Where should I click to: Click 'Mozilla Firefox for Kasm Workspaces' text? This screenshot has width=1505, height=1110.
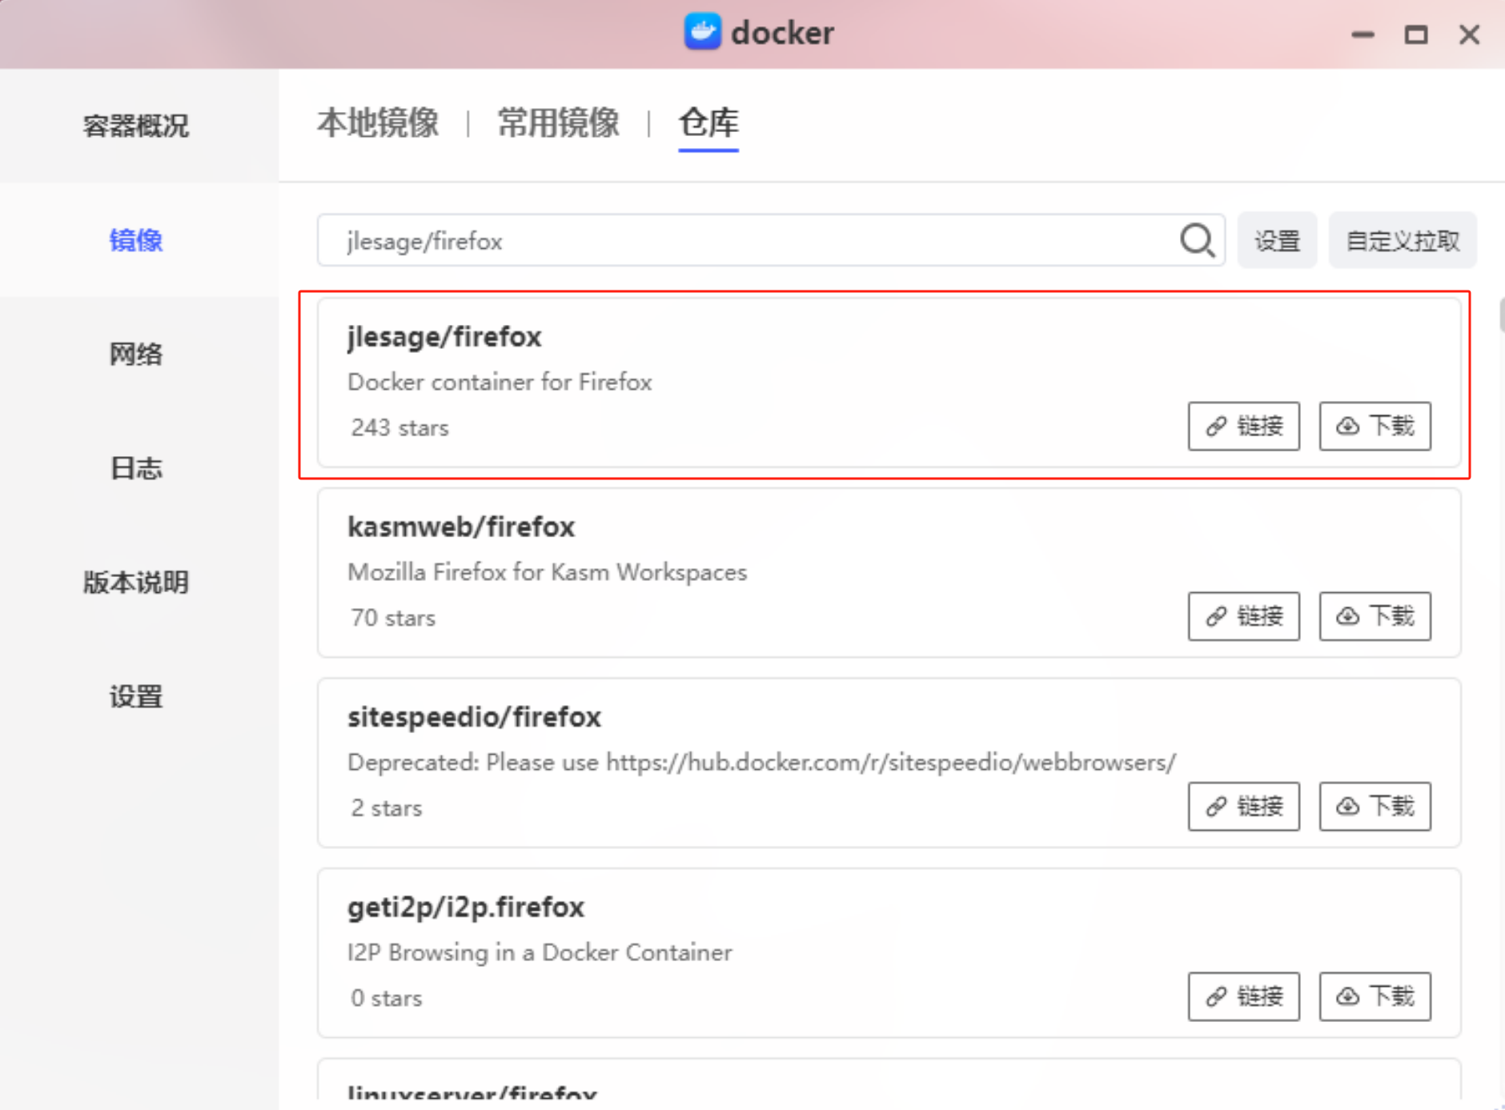547,572
